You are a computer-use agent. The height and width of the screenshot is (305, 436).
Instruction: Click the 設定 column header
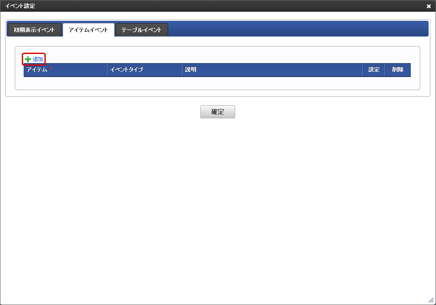(x=374, y=70)
